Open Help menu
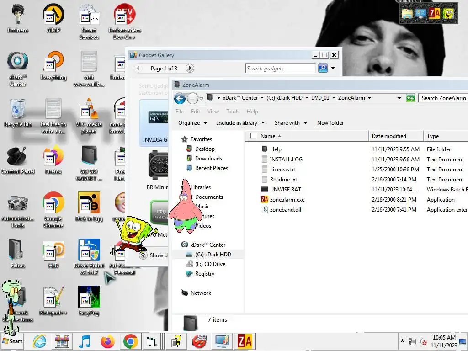The width and height of the screenshot is (468, 351). click(x=252, y=112)
